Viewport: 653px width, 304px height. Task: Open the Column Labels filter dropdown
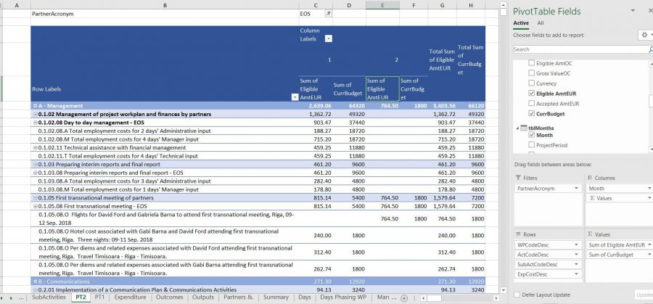coord(329,38)
